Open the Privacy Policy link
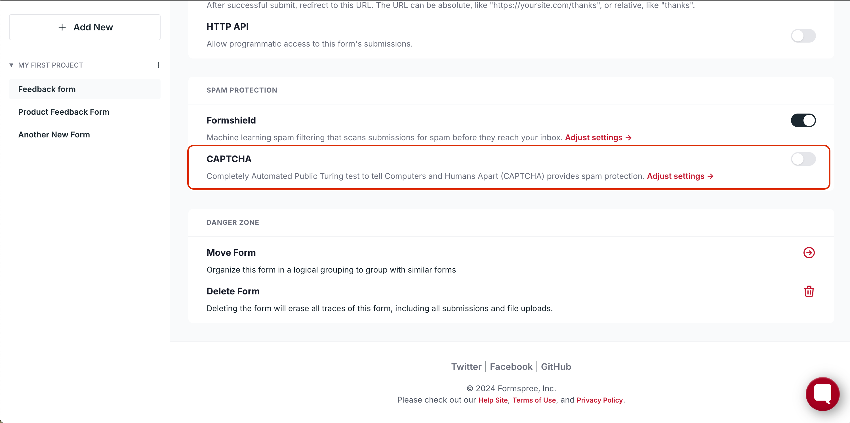 point(599,400)
